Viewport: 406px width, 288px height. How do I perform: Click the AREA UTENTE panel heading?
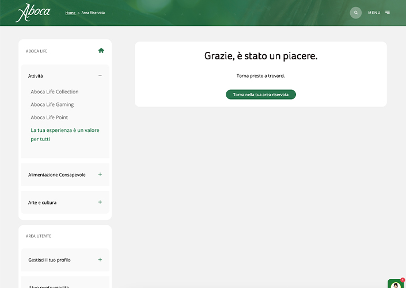39,236
